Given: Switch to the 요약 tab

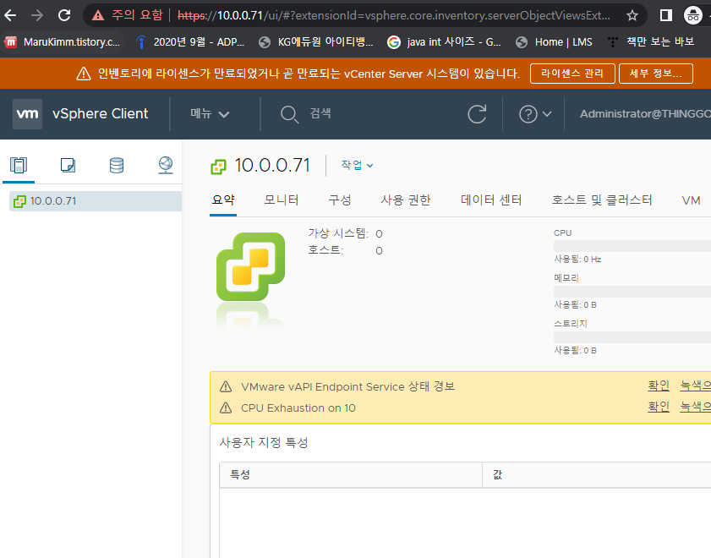Looking at the screenshot, I should [223, 200].
